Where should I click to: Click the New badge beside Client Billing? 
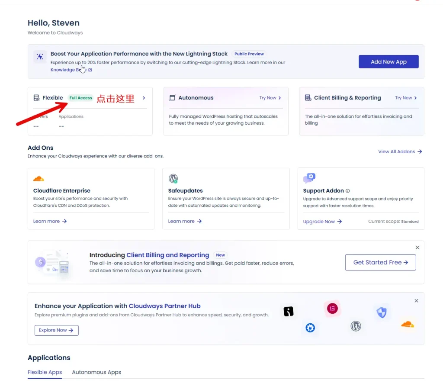pyautogui.click(x=220, y=255)
